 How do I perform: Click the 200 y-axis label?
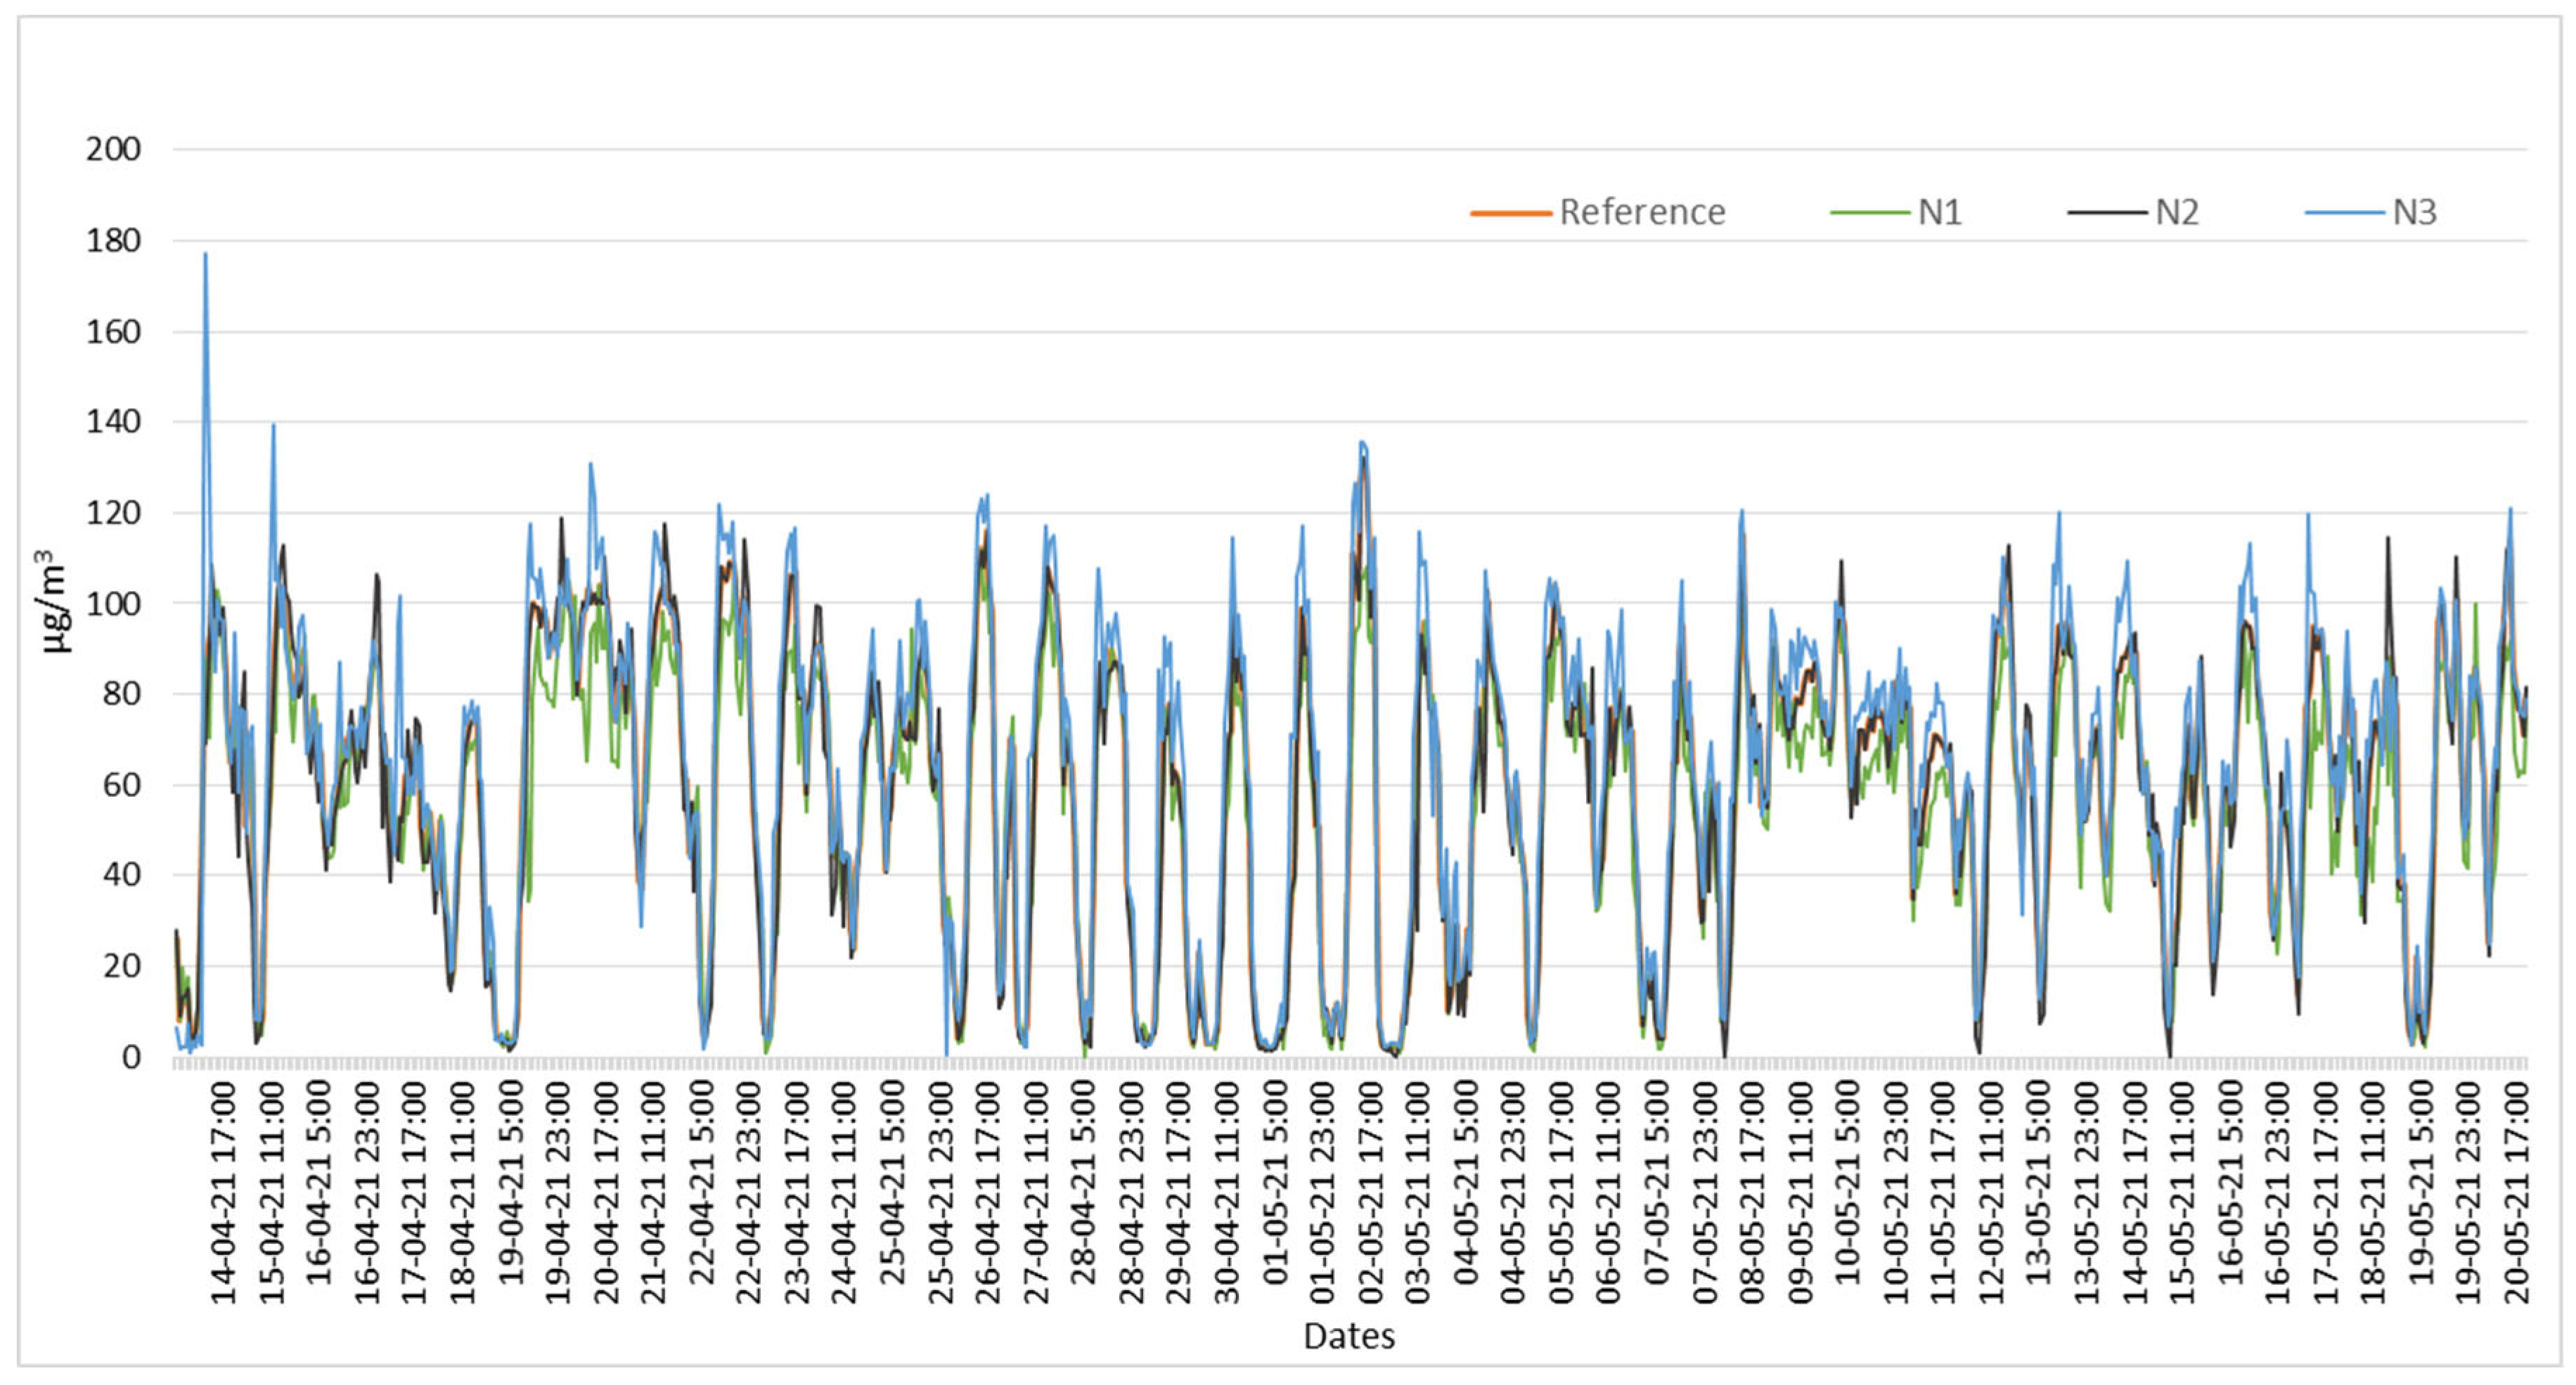113,150
